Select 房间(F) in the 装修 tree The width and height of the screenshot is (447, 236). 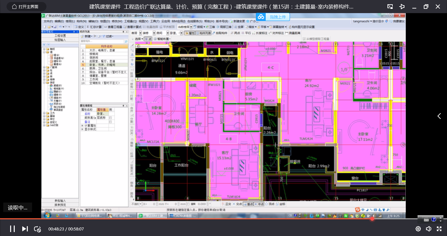tap(56, 86)
